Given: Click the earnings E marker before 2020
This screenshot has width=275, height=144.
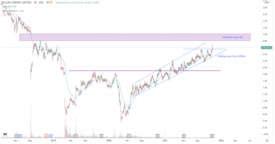Looking at the screenshot, I should click(x=101, y=136).
